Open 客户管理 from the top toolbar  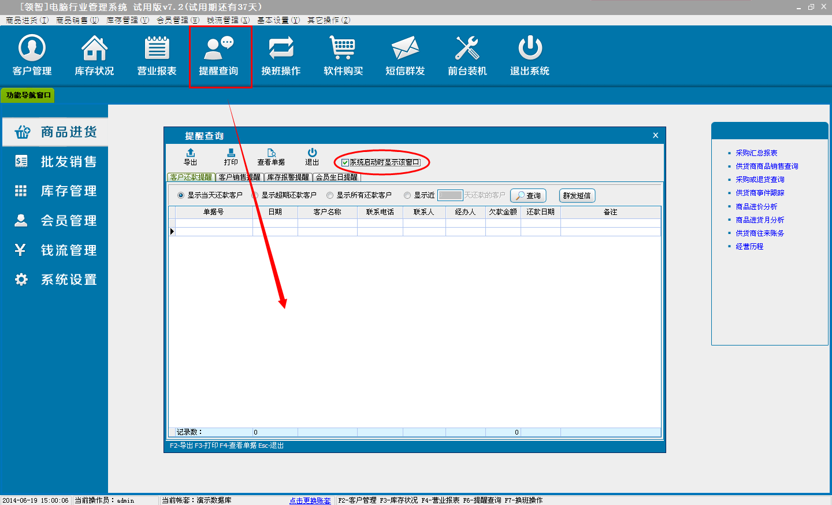pyautogui.click(x=32, y=55)
